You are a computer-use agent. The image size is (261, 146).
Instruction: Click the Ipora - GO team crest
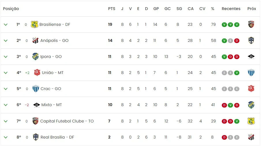[x=35, y=57]
